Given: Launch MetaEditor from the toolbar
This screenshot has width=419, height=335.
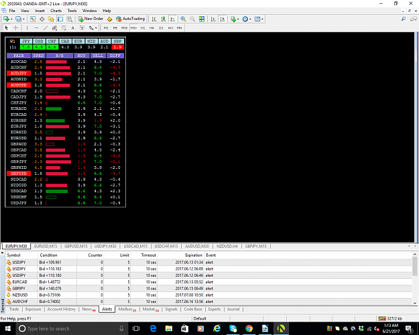Looking at the screenshot, I should click(x=109, y=19).
